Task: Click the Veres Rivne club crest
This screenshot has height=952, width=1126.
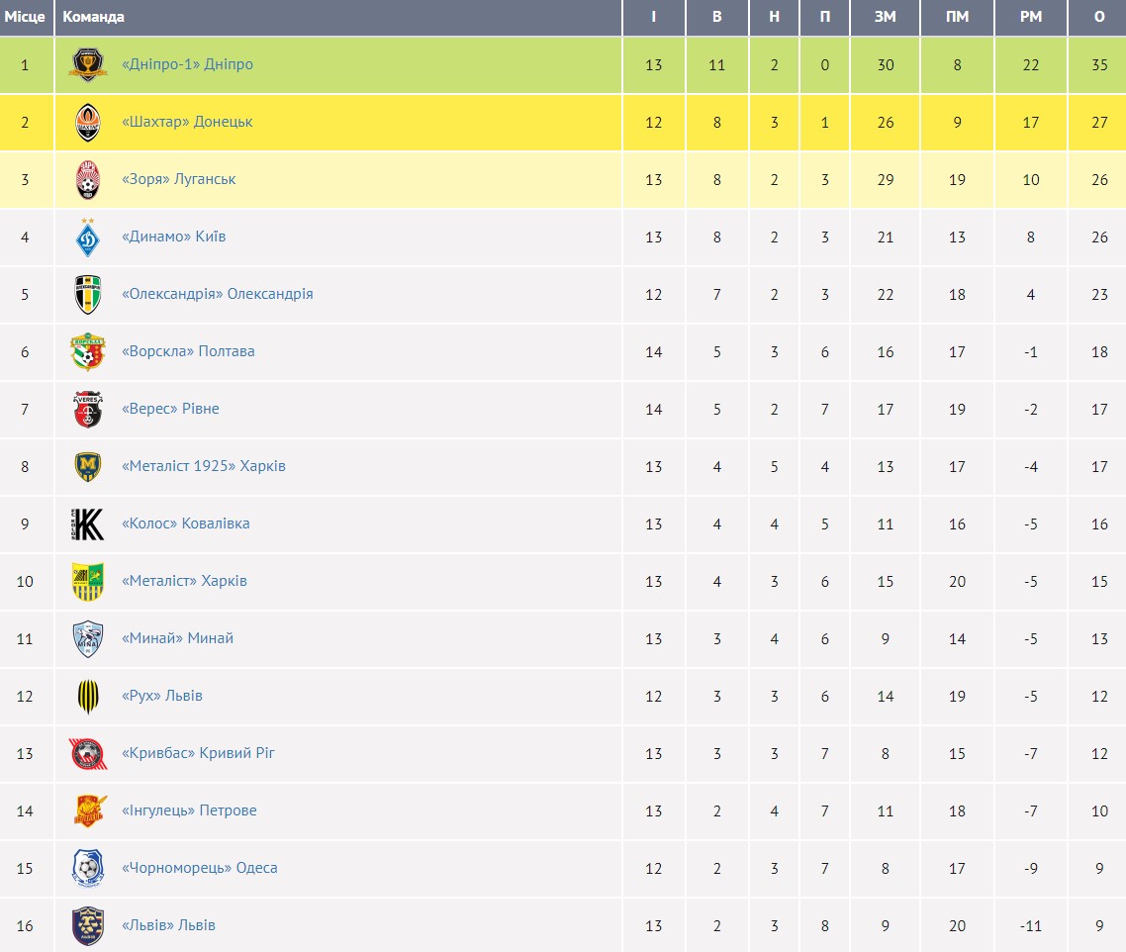Action: point(88,410)
